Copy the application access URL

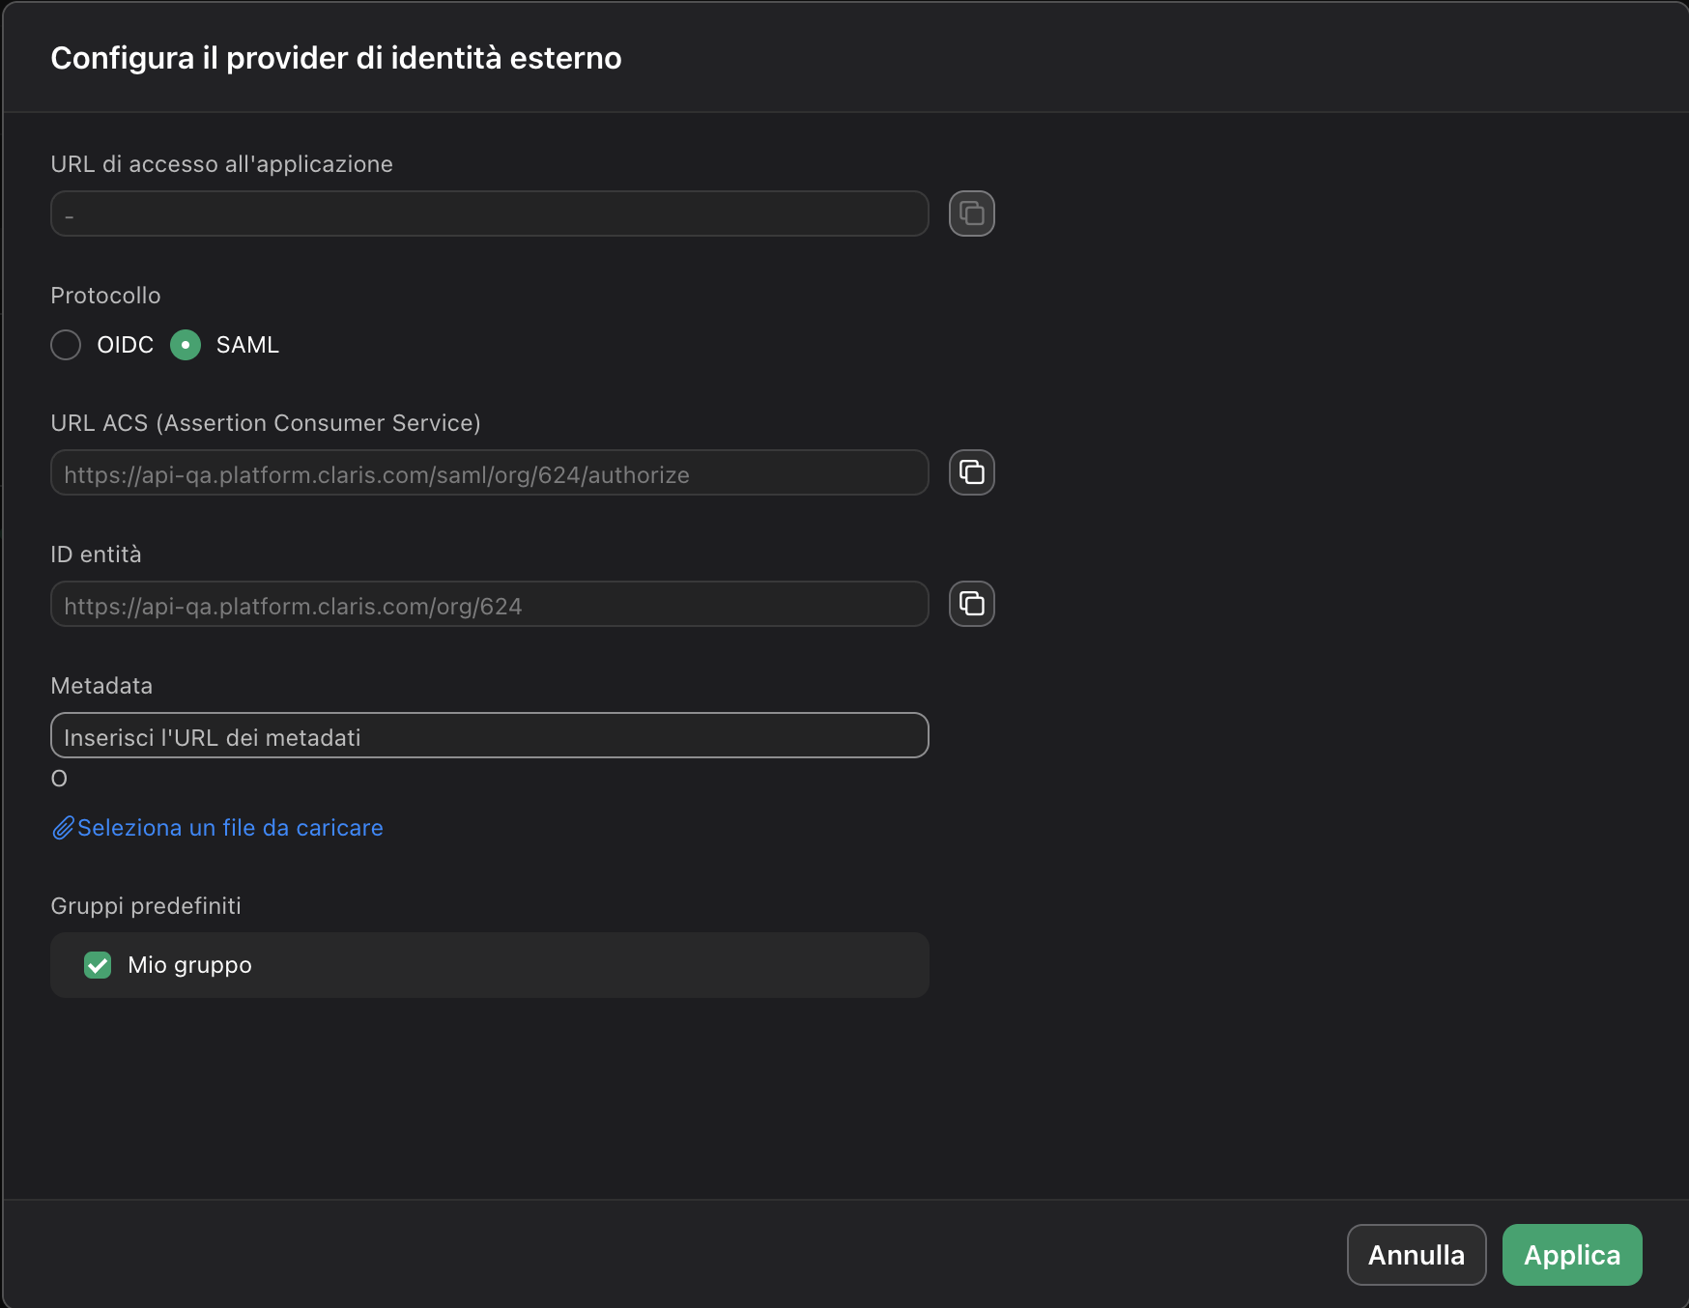[972, 213]
